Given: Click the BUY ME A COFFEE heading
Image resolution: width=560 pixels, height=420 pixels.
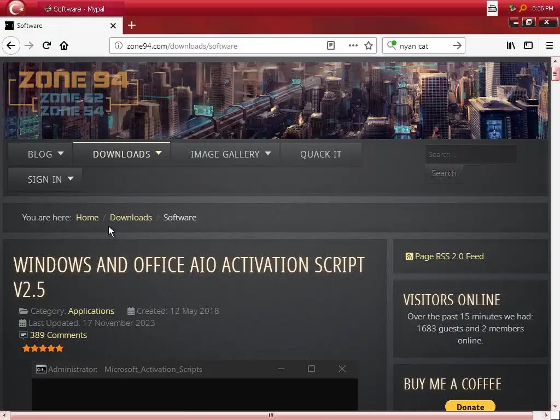Looking at the screenshot, I should pyautogui.click(x=452, y=384).
